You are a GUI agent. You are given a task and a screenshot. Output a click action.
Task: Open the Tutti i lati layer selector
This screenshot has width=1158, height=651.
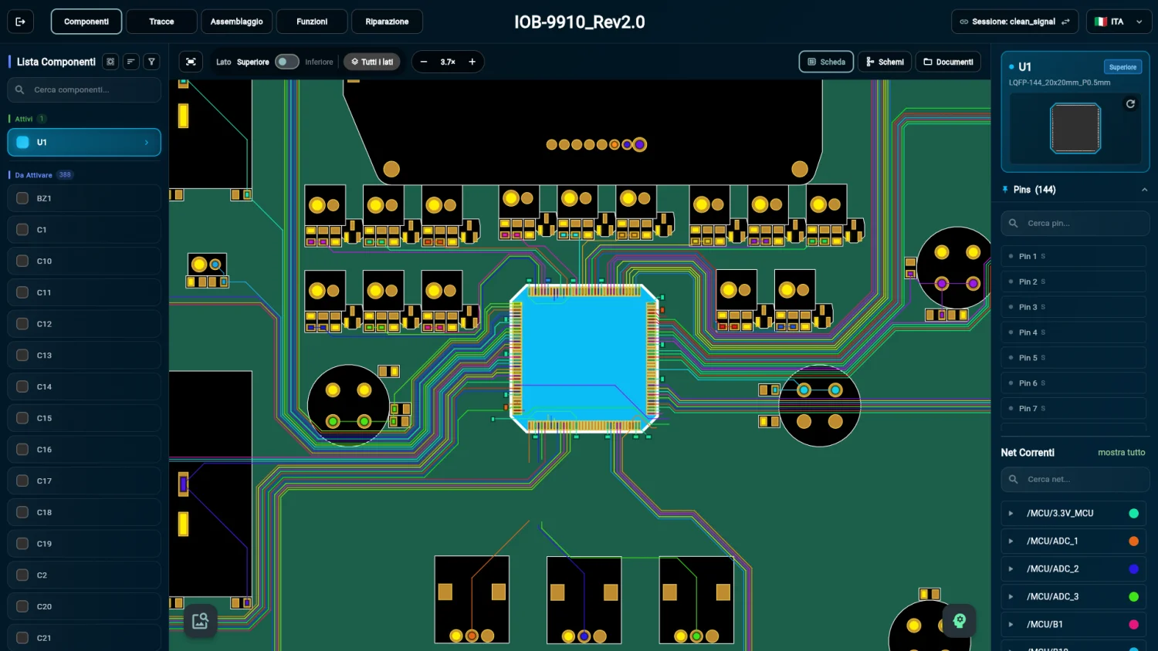(x=372, y=62)
